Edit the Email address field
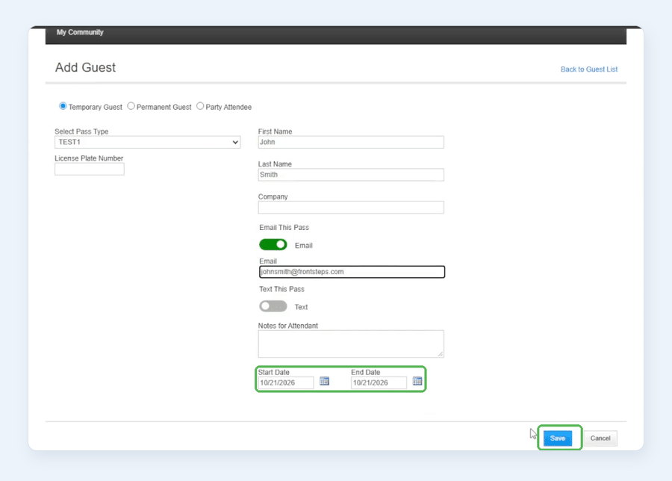 352,272
